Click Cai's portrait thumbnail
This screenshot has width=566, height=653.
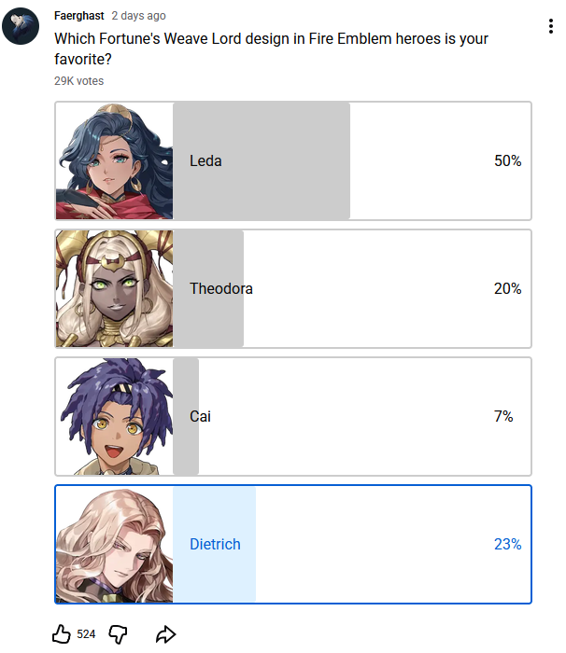tap(114, 416)
